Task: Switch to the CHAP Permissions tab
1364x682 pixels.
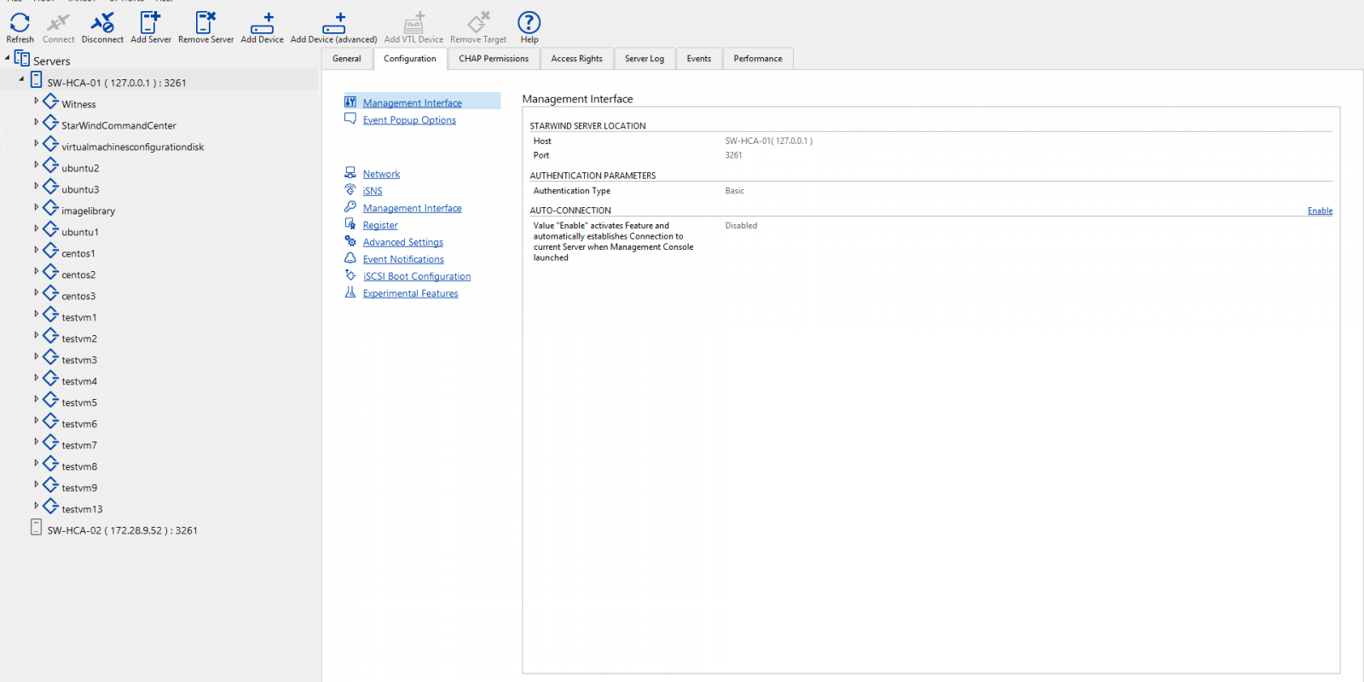Action: point(494,59)
